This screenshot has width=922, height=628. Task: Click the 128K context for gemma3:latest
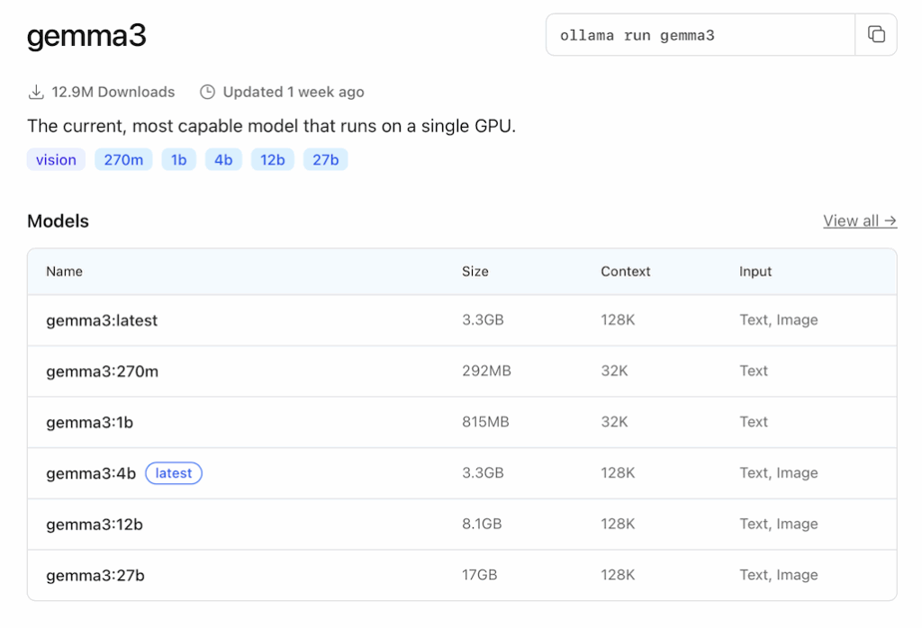tap(618, 319)
